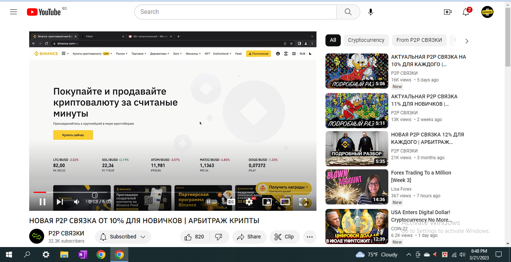Click the Trikbit tab in the video's browser
Screen dimensions: 511x262
[x=102, y=36]
